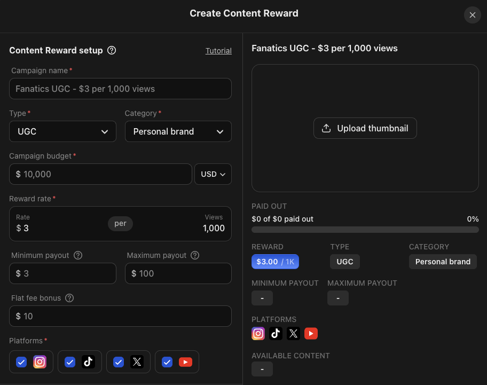Viewport: 487px width, 385px height.
Task: Click the Minimum payout help icon
Action: click(x=78, y=255)
